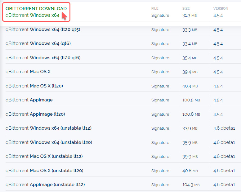Image resolution: width=241 pixels, height=192 pixels.
Task: Open Signature for Windows x64 (unstable lt12)
Action: pos(160,128)
